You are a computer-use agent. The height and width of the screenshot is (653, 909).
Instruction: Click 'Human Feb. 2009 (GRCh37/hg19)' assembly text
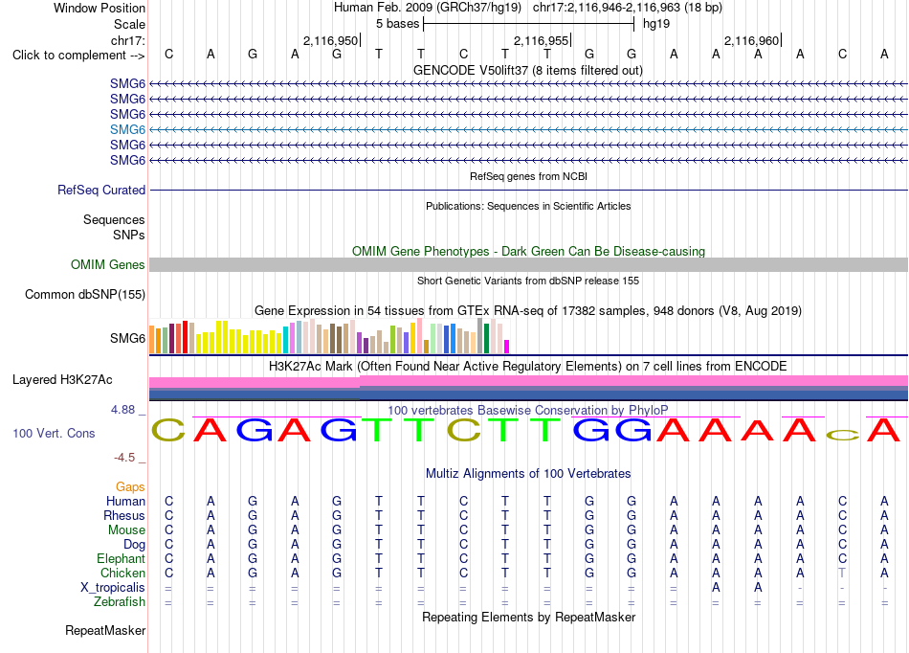click(x=428, y=8)
